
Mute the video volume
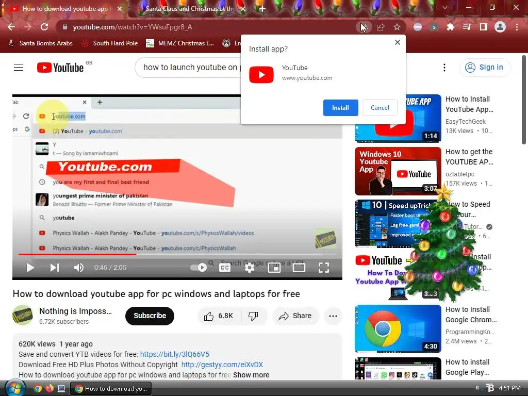pos(78,268)
